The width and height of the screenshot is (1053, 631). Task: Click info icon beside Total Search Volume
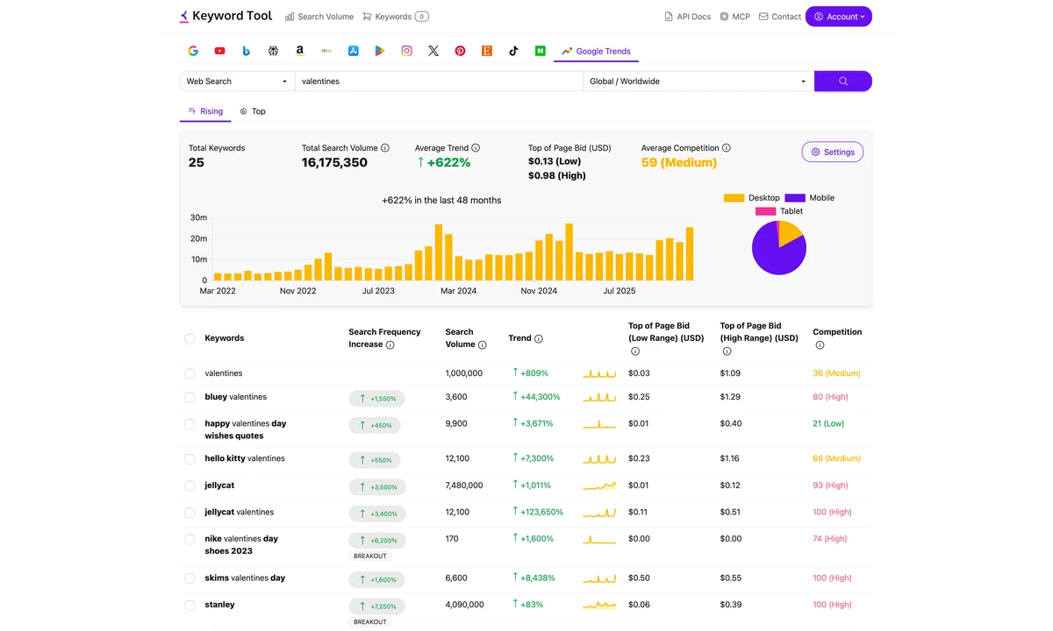coord(385,148)
